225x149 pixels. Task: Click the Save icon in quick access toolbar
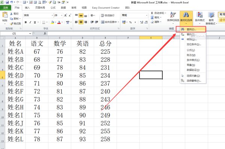[x=7, y=2]
